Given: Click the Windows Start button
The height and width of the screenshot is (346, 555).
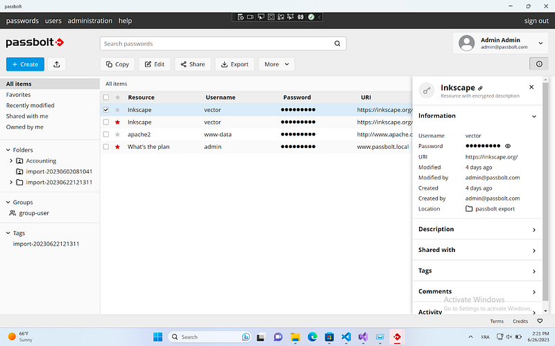Looking at the screenshot, I should 158,337.
